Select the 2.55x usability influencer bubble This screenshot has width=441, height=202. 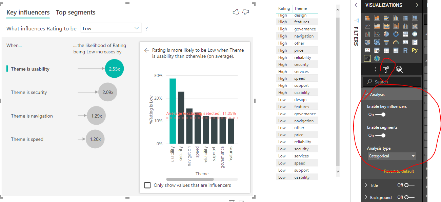(x=115, y=69)
